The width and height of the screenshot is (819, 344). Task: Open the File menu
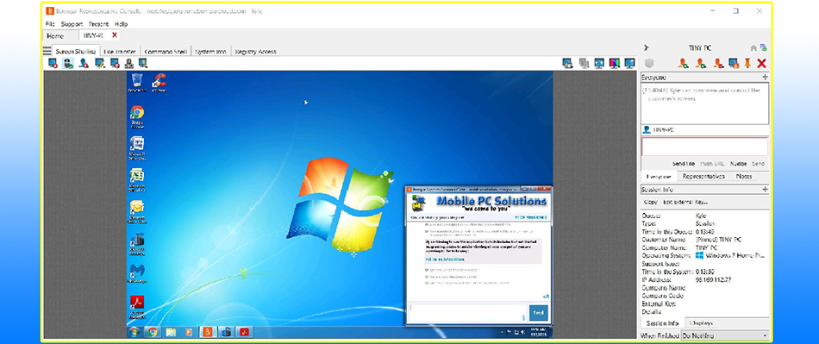pyautogui.click(x=50, y=24)
